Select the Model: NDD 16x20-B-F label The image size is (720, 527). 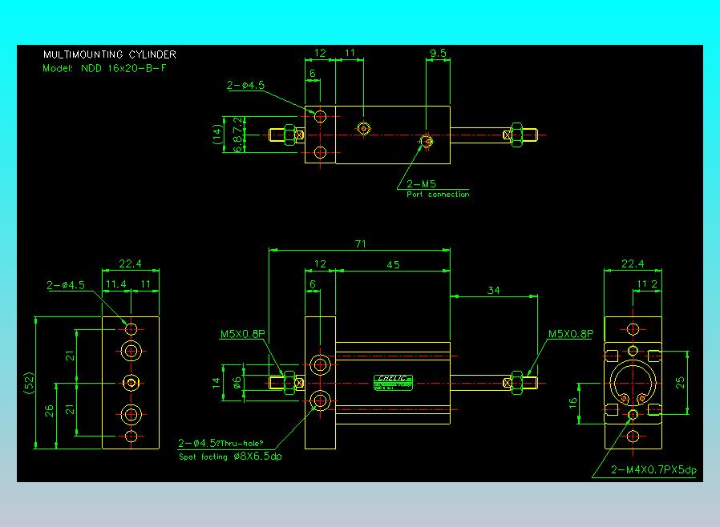coord(104,68)
